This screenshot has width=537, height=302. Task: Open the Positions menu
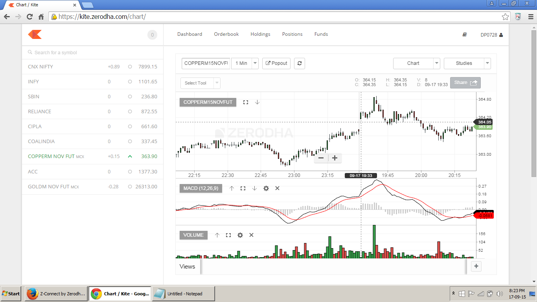[292, 34]
